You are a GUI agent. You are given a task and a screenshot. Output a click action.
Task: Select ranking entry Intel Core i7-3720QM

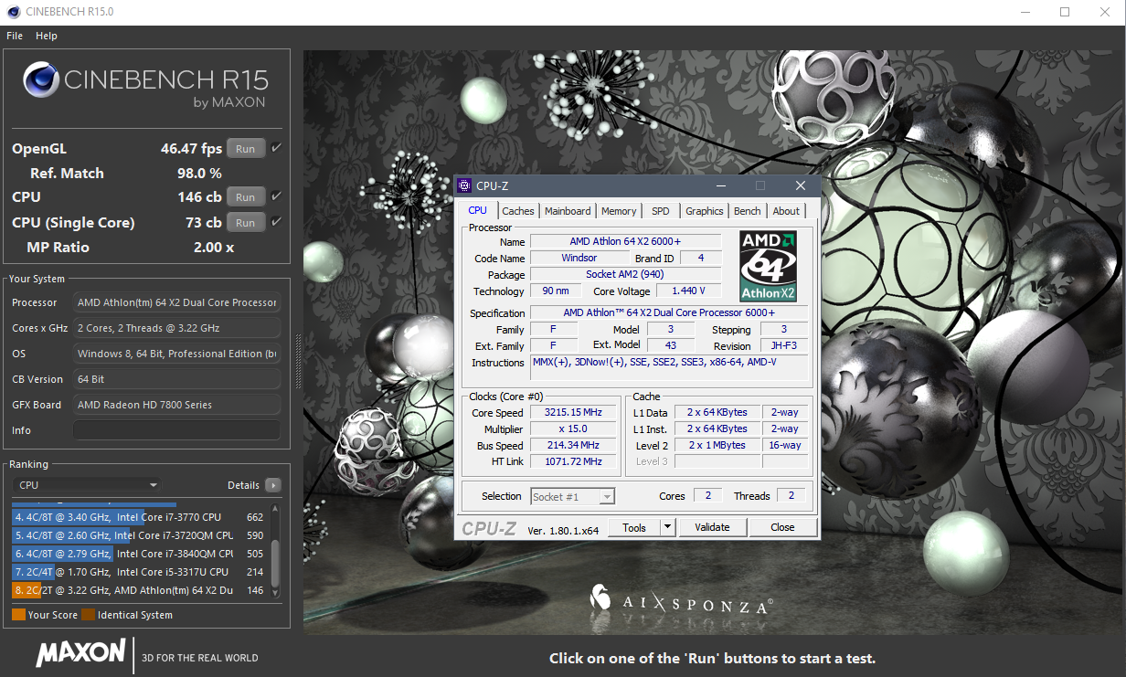tap(140, 535)
